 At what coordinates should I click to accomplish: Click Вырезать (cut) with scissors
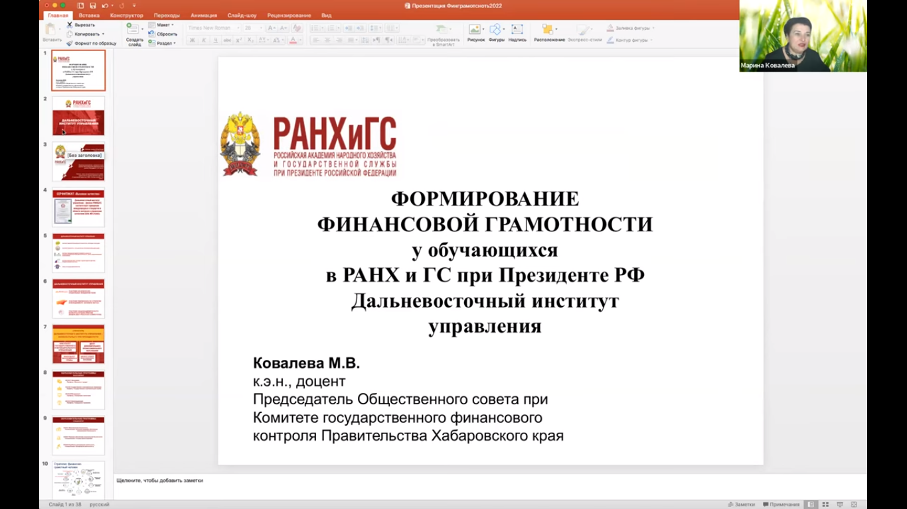coord(81,25)
